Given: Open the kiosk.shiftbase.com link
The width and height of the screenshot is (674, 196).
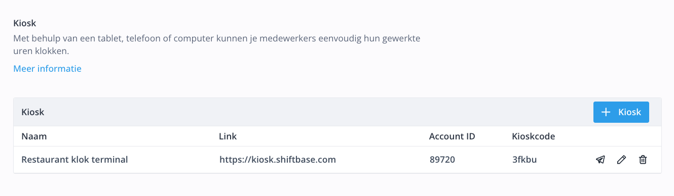Looking at the screenshot, I should pos(278,160).
